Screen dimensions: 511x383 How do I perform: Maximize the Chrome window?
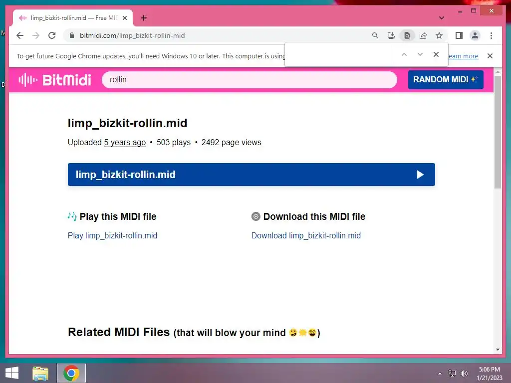tap(474, 11)
